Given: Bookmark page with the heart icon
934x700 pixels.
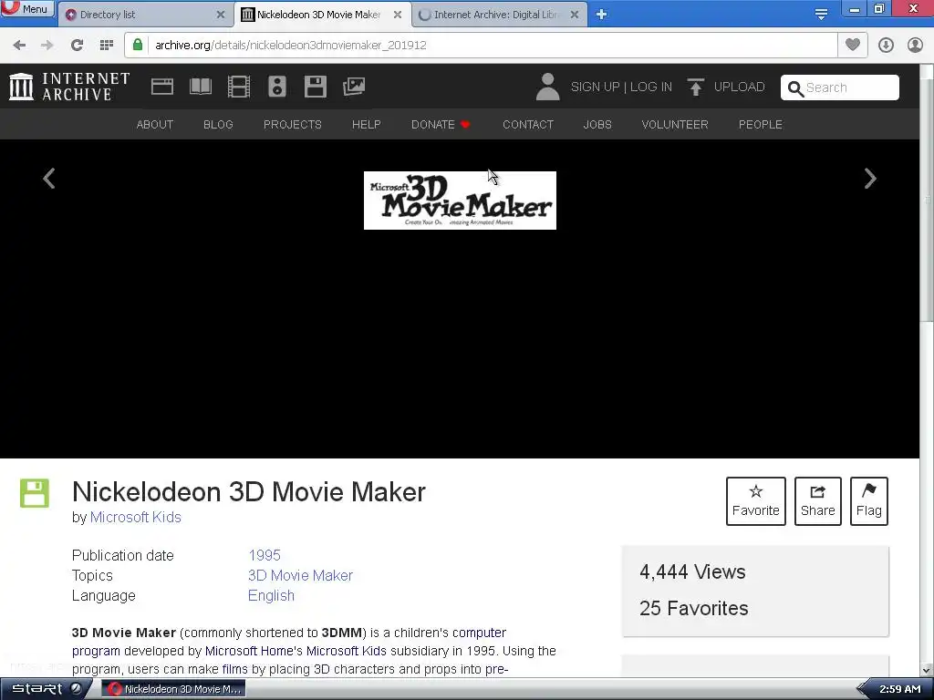Looking at the screenshot, I should tap(853, 45).
